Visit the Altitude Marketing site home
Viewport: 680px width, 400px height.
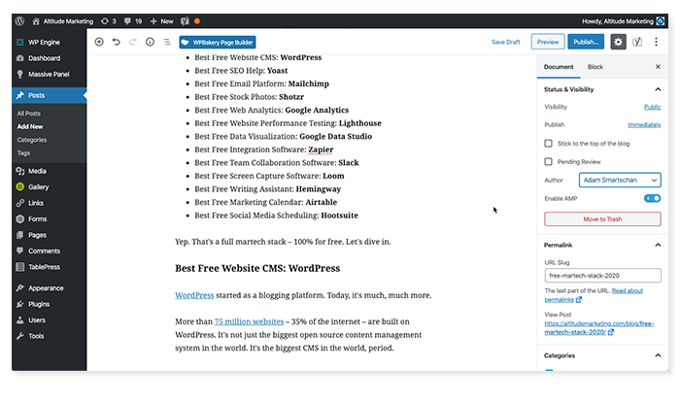coord(63,21)
